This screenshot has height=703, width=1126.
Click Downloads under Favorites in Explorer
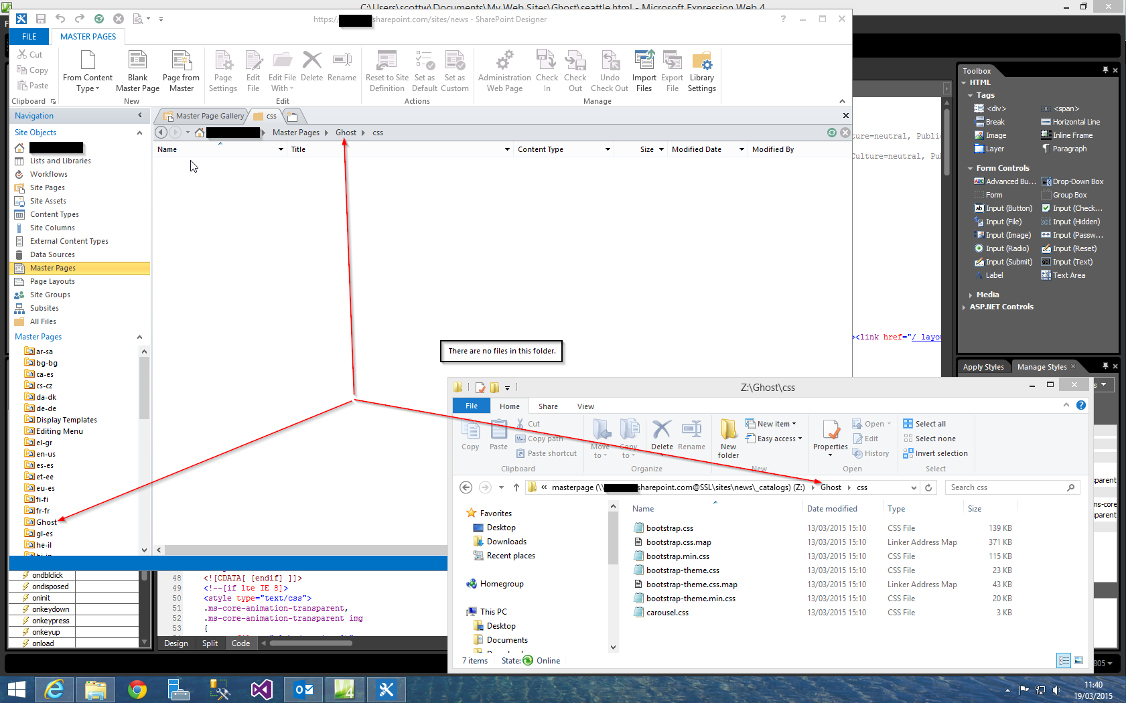[x=500, y=542]
